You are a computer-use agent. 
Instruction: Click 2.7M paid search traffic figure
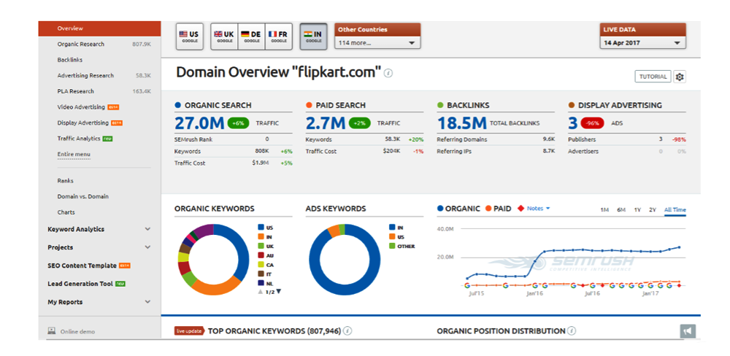pyautogui.click(x=326, y=123)
